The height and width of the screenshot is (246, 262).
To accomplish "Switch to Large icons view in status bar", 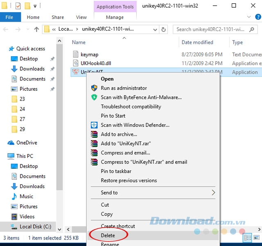I will [257, 237].
